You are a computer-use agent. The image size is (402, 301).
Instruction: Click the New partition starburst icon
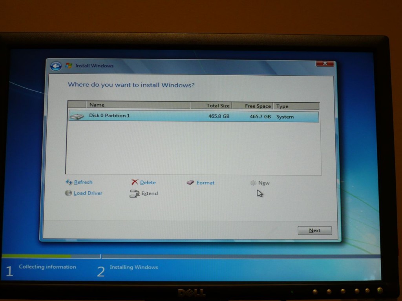pos(253,183)
